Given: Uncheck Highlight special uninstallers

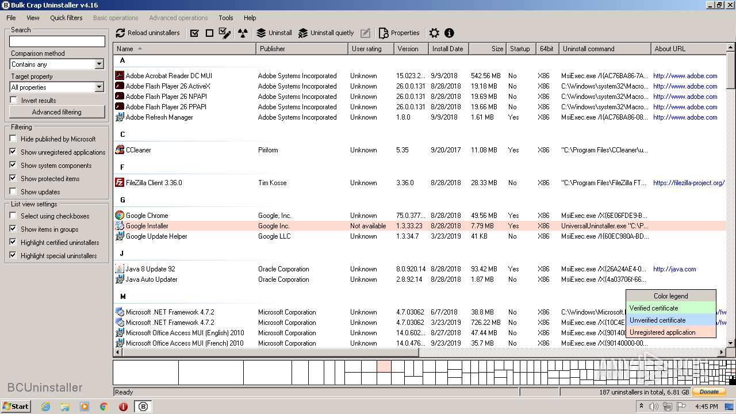Looking at the screenshot, I should (x=13, y=255).
